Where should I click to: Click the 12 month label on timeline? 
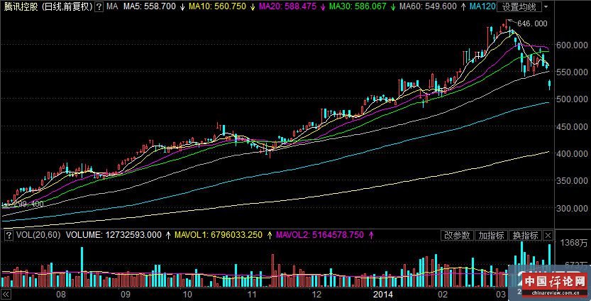coord(316,295)
